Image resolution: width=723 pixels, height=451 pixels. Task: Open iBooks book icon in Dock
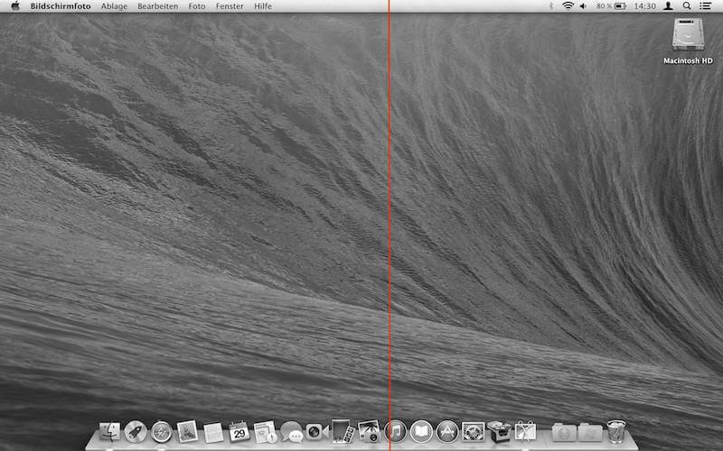click(421, 432)
